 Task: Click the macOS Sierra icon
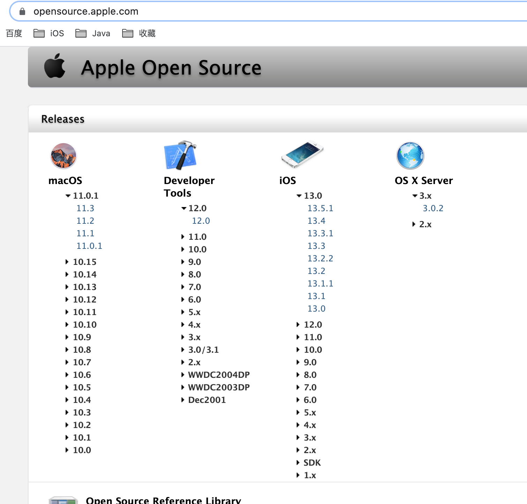point(63,155)
